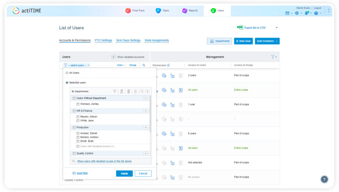The width and height of the screenshot is (339, 192).
Task: Click the integrations puzzle icon with notification dot
Action: (306, 13)
